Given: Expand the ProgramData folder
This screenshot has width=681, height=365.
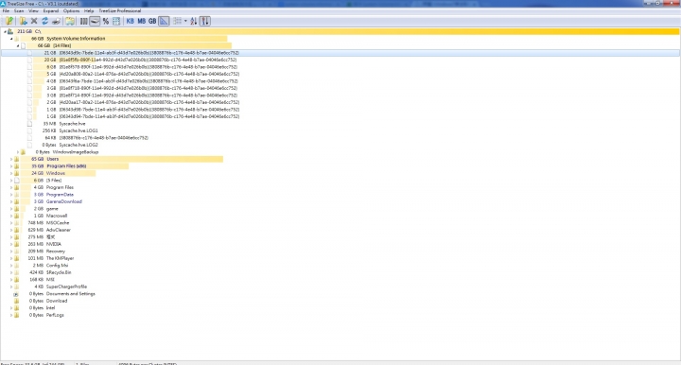Looking at the screenshot, I should coord(11,195).
